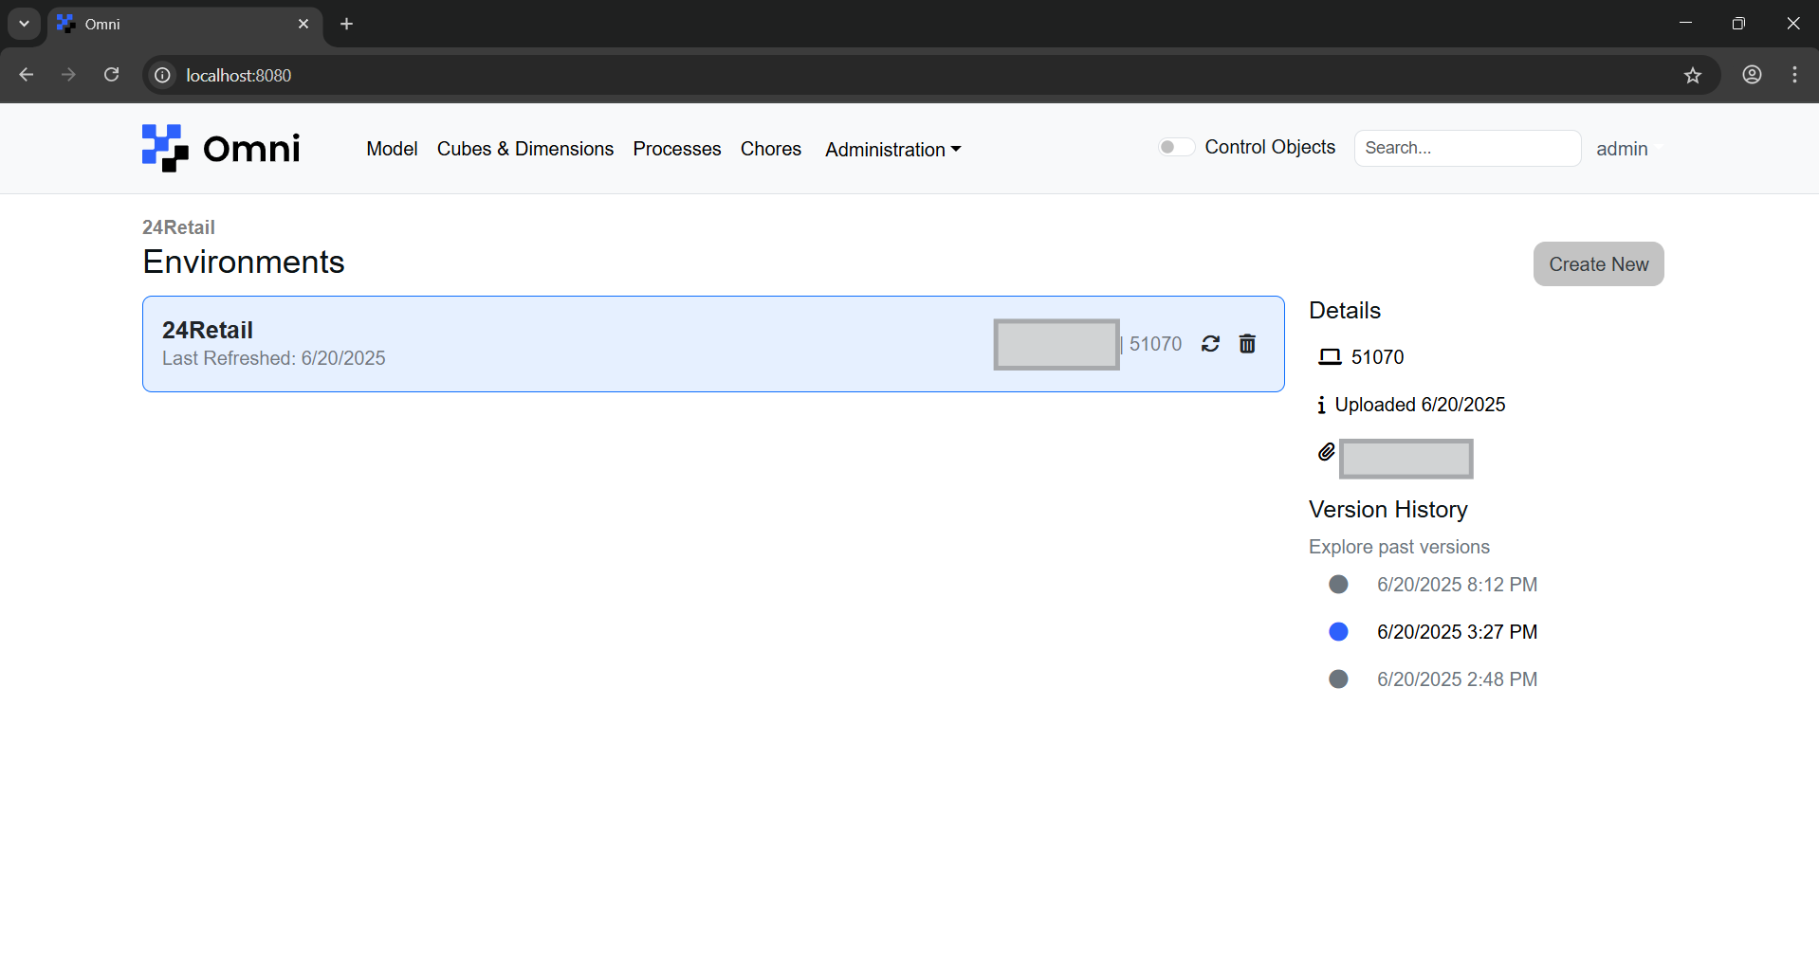Screen dimensions: 1819x959
Task: Select version 6/20/2025 2:48 PM marker
Action: (1338, 679)
